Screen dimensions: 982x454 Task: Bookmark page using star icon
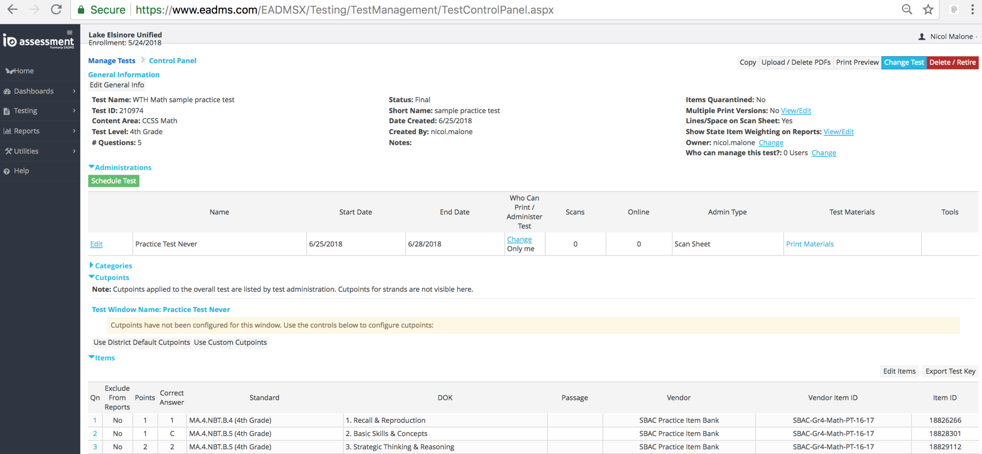[928, 10]
